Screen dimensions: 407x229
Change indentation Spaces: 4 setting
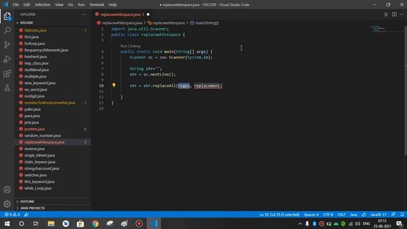(311, 215)
